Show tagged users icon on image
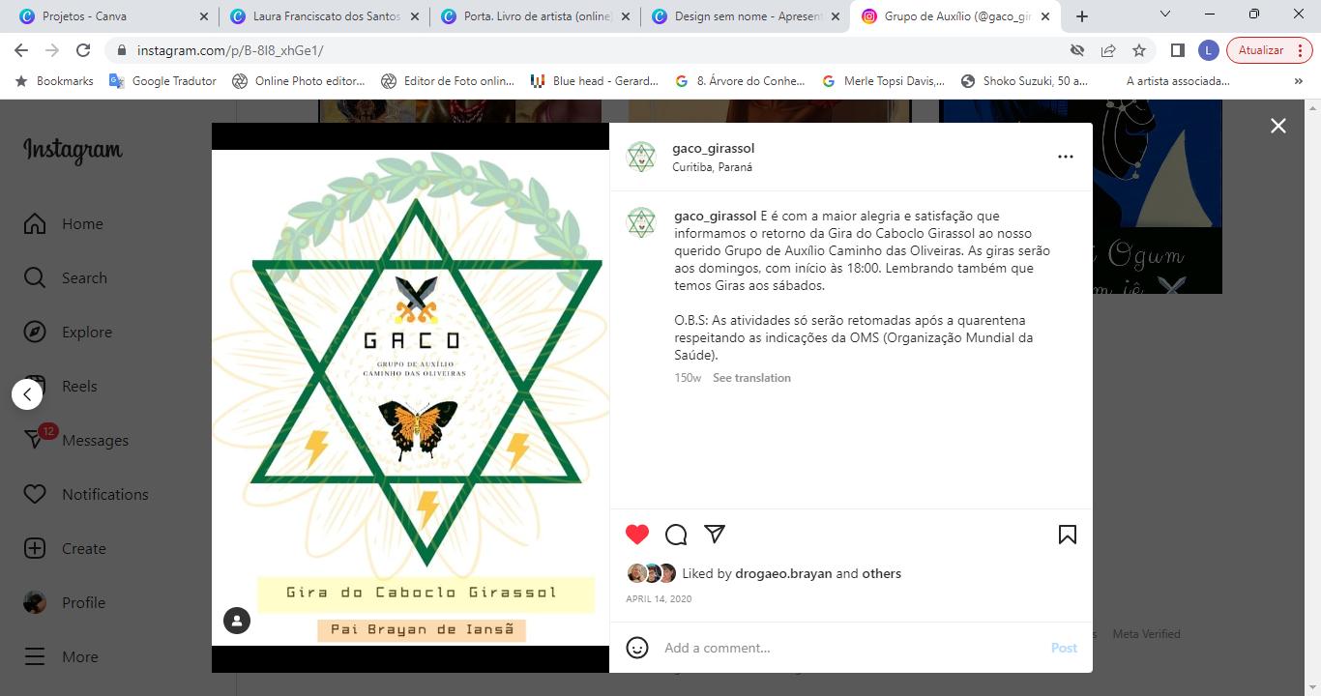The height and width of the screenshot is (696, 1321). coord(237,621)
